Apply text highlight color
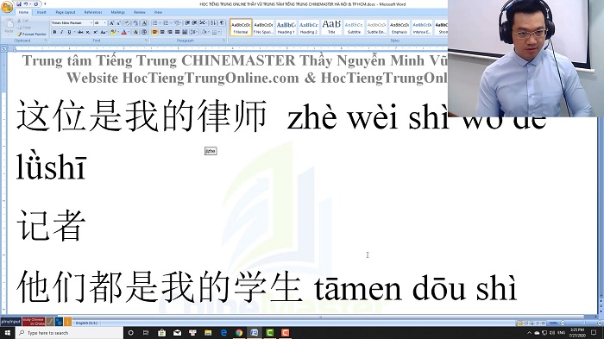 point(113,32)
